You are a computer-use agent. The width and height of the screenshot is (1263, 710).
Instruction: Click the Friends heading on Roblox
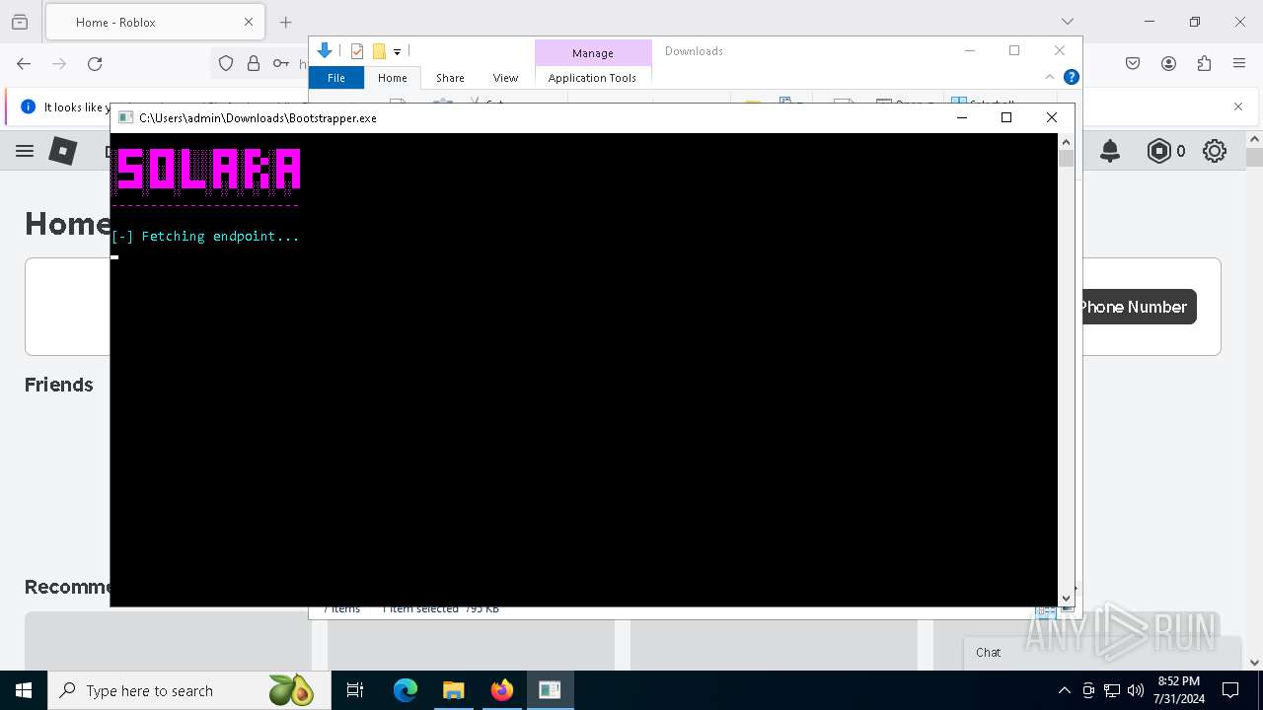click(59, 385)
